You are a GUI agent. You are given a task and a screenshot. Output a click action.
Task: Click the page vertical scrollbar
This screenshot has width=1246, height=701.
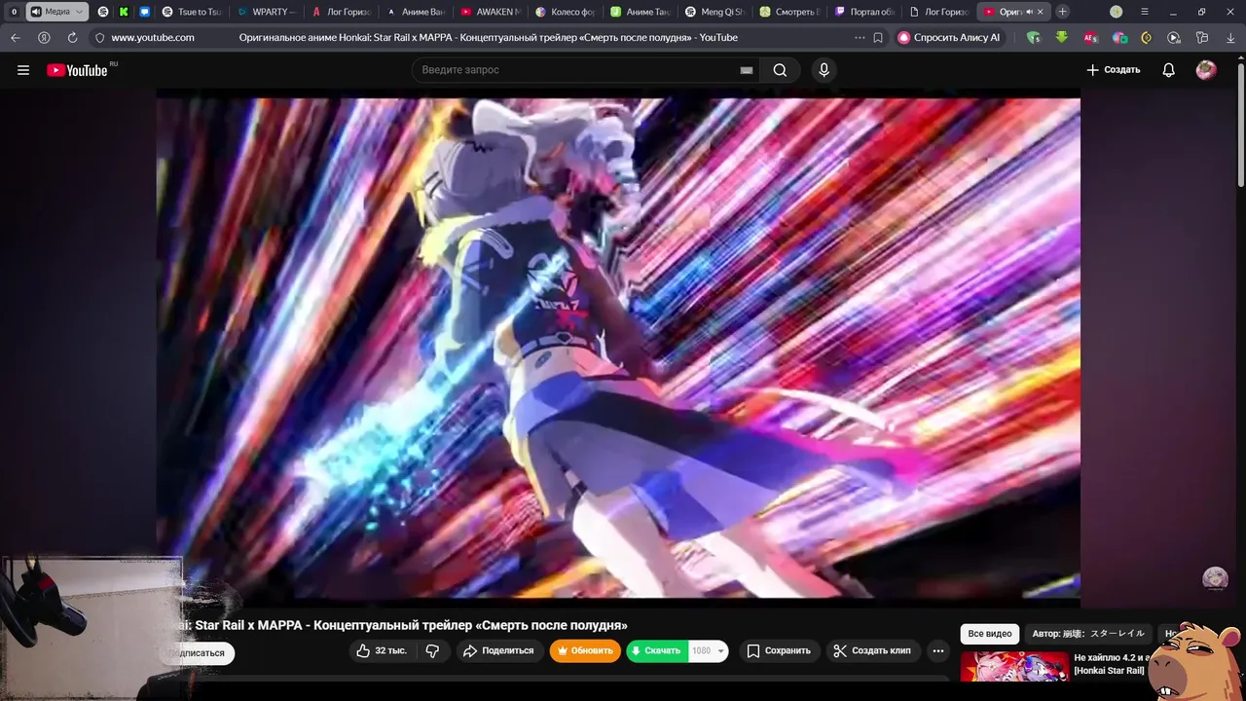pos(1240,127)
